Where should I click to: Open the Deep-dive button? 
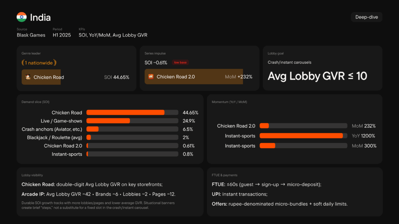tap(367, 17)
